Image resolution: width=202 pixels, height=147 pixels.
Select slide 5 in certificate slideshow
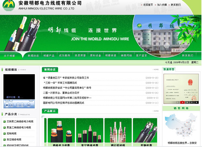click(x=197, y=102)
